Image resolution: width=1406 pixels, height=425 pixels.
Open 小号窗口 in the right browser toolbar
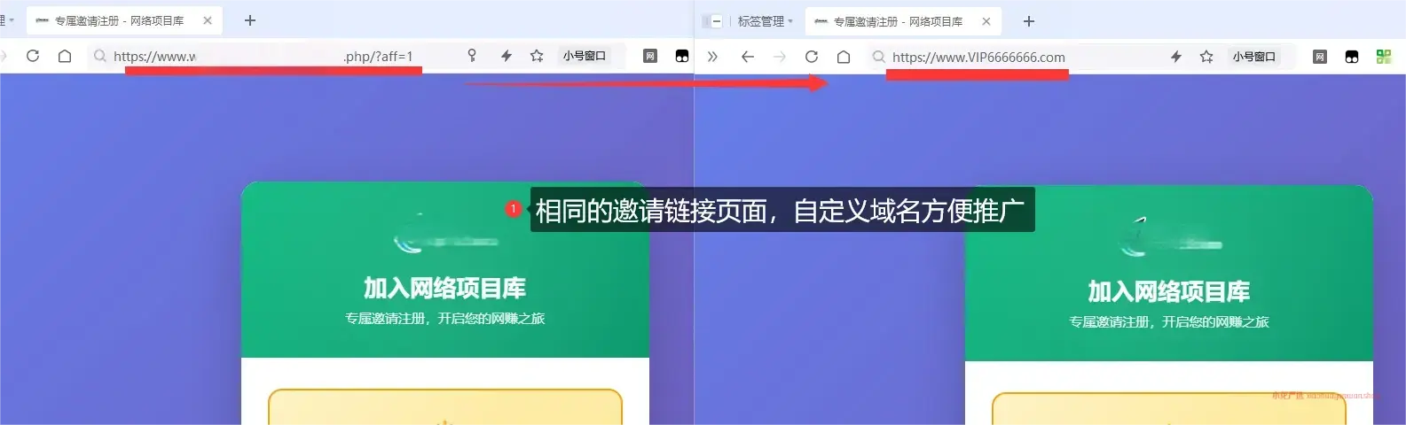pyautogui.click(x=1254, y=57)
